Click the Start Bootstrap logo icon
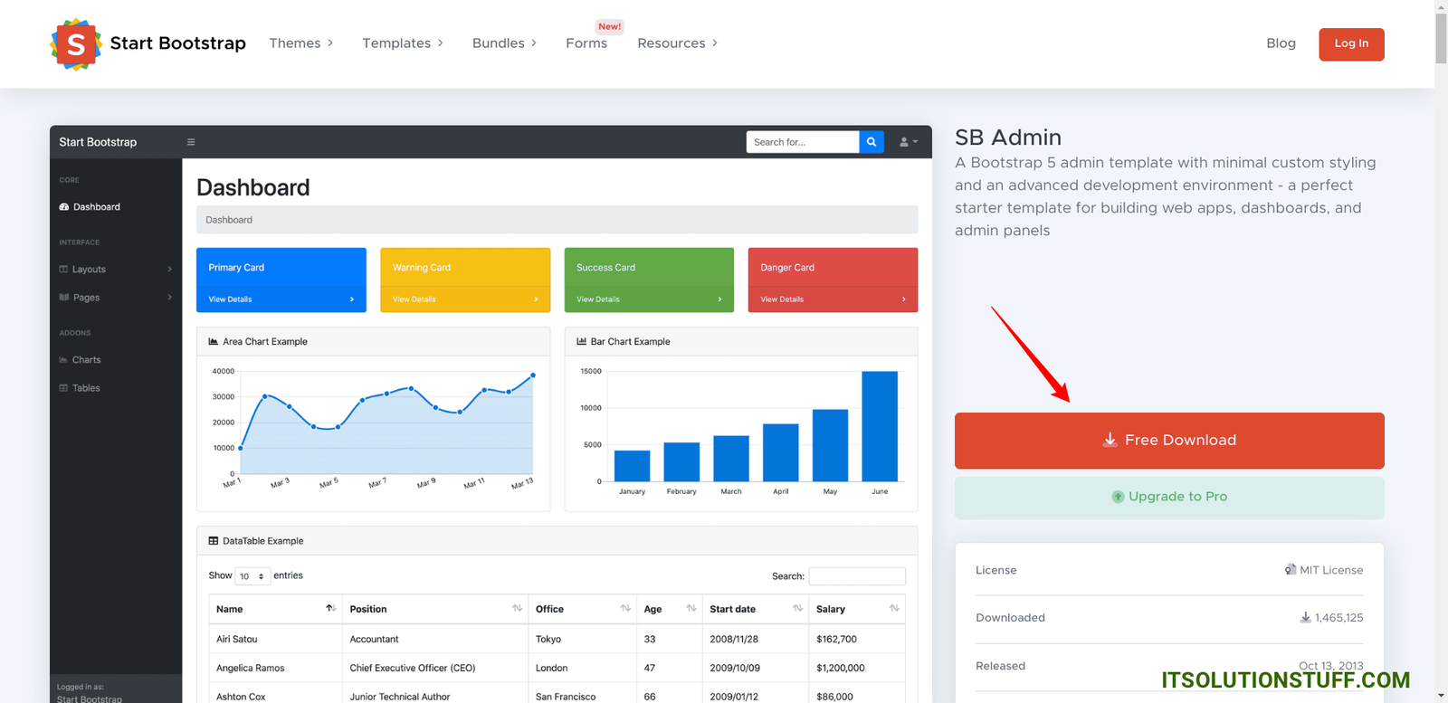The width and height of the screenshot is (1448, 703). [x=76, y=44]
